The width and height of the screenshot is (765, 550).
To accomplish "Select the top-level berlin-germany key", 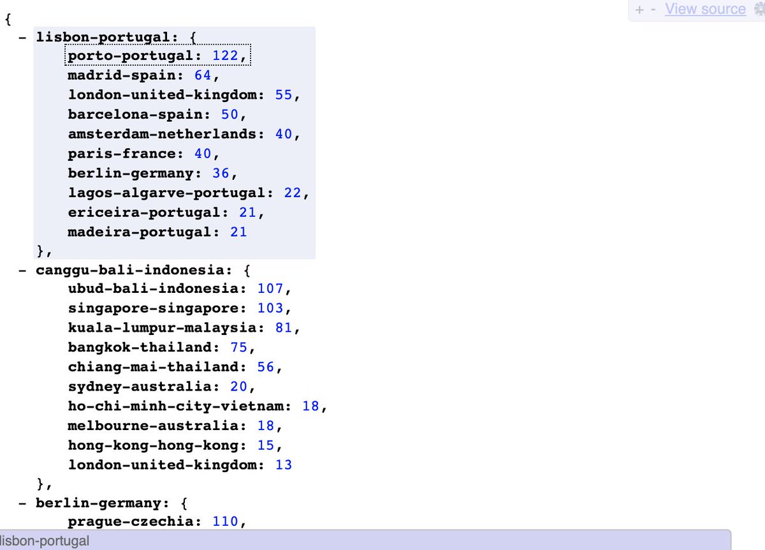I will 98,503.
